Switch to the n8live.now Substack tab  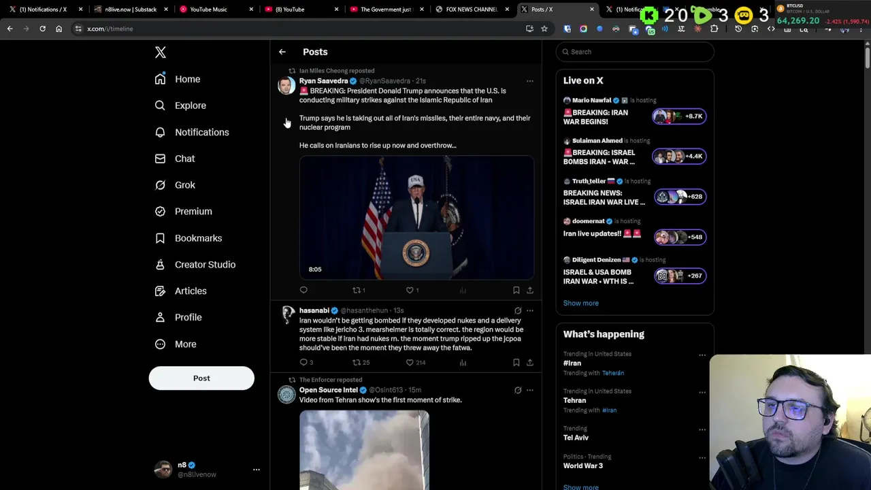(129, 10)
